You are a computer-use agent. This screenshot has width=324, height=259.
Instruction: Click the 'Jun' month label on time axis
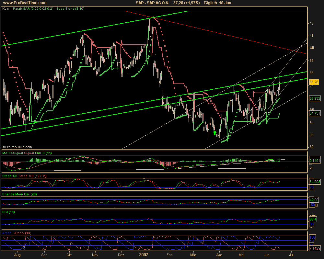[267, 255]
